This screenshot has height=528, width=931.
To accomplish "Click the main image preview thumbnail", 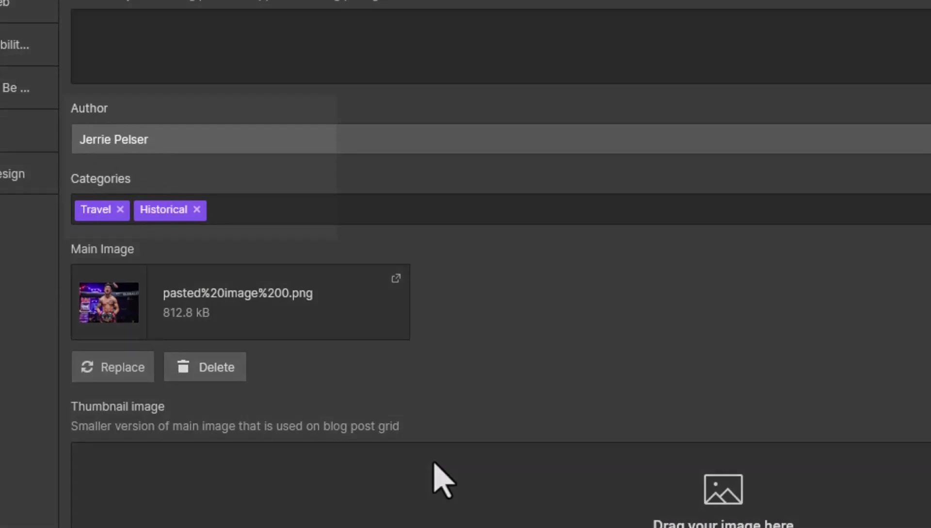I will [x=108, y=302].
